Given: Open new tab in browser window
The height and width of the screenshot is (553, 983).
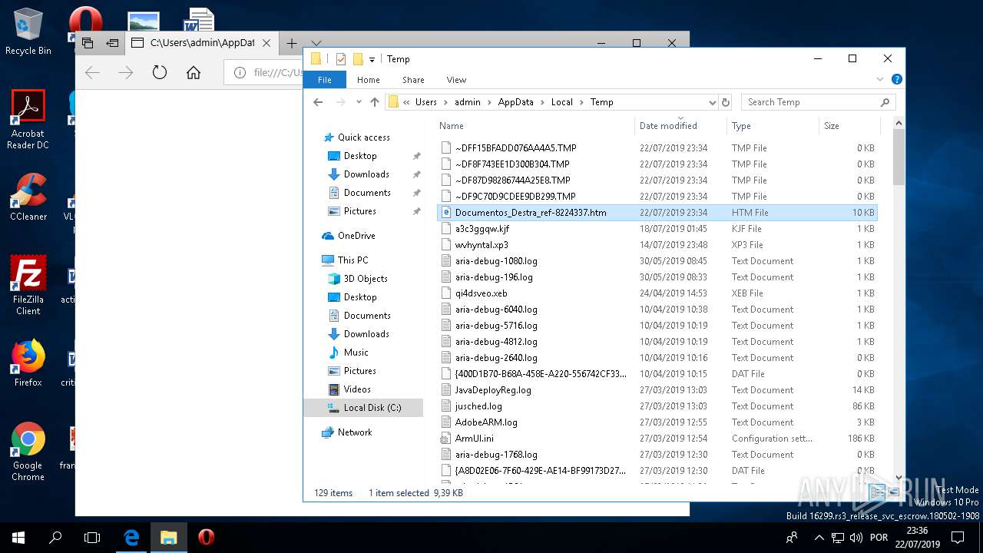Looking at the screenshot, I should pos(292,43).
